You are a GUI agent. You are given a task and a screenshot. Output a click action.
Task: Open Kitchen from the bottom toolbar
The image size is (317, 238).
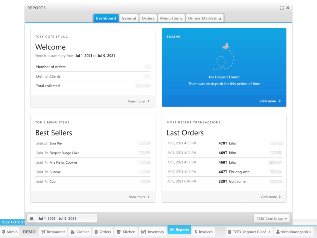pyautogui.click(x=126, y=232)
